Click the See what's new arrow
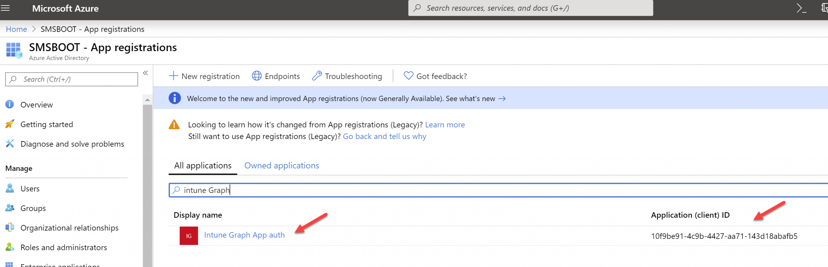Image resolution: width=828 pixels, height=267 pixels. 502,99
